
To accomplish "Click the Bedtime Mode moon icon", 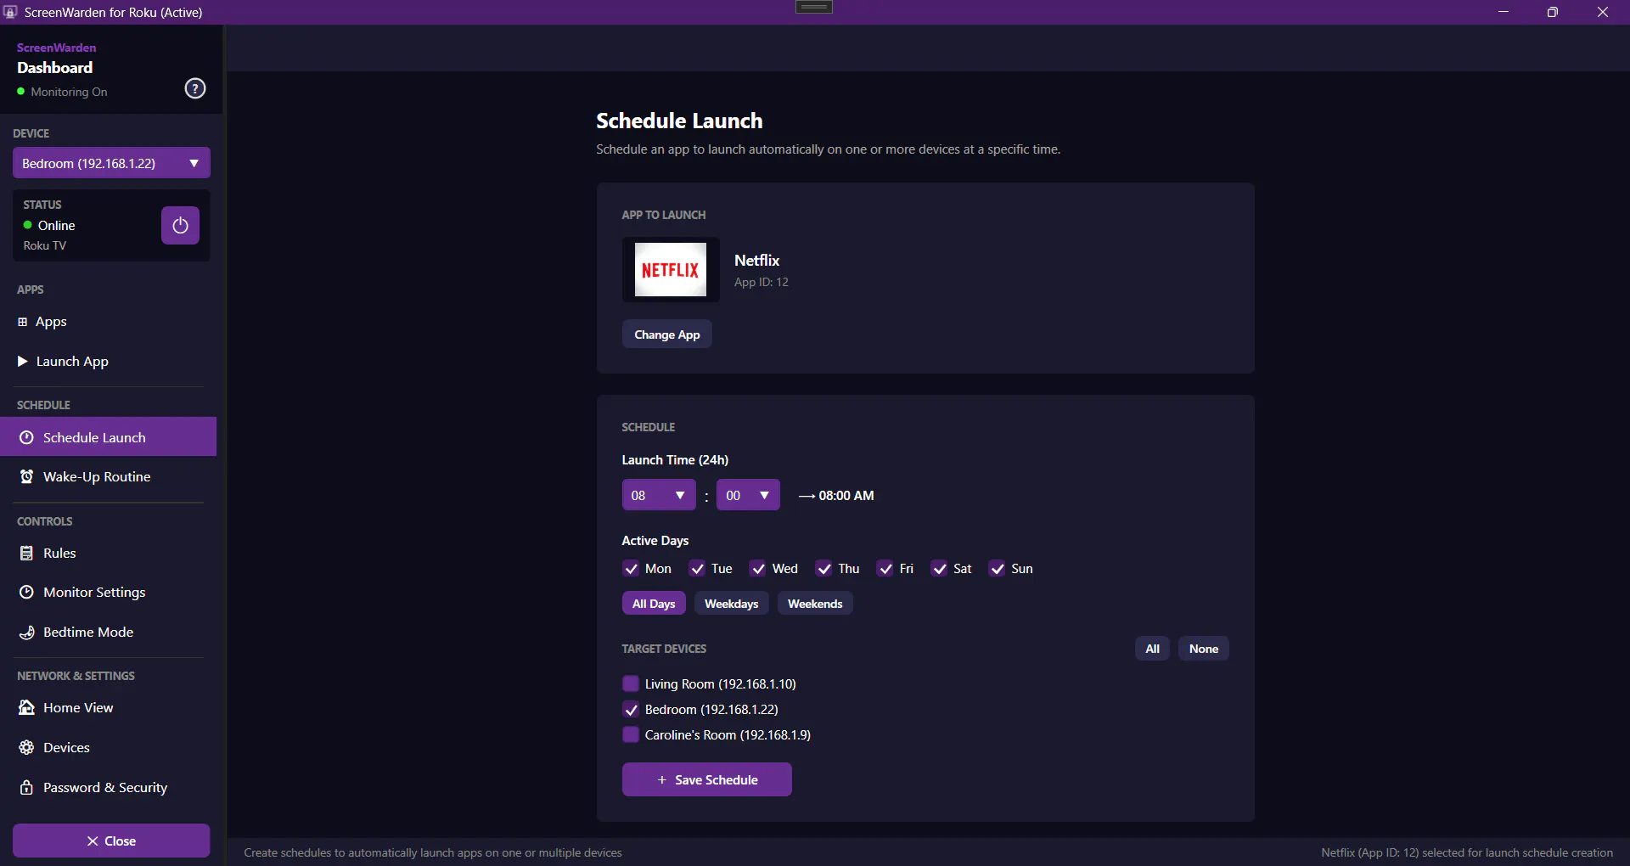I will pos(26,632).
